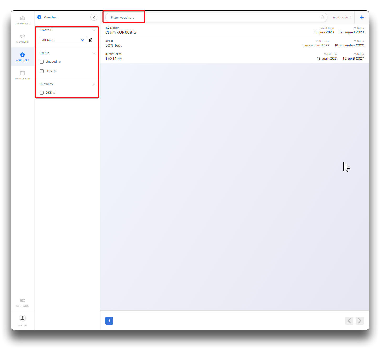Click into the Filter vouchers search field

click(x=210, y=18)
